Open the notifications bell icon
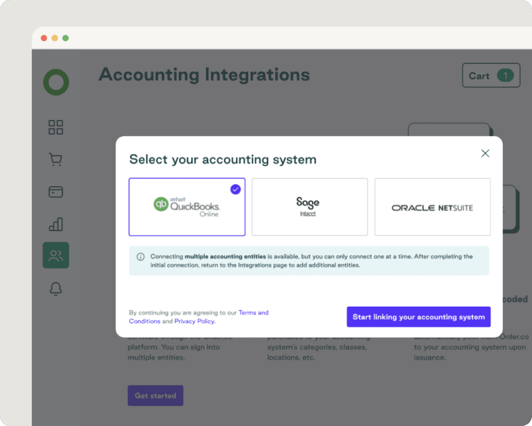Viewport: 532px width, 426px height. coord(56,288)
